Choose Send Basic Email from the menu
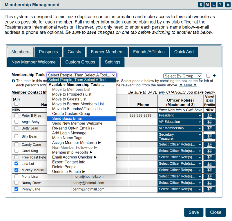 coord(81,118)
